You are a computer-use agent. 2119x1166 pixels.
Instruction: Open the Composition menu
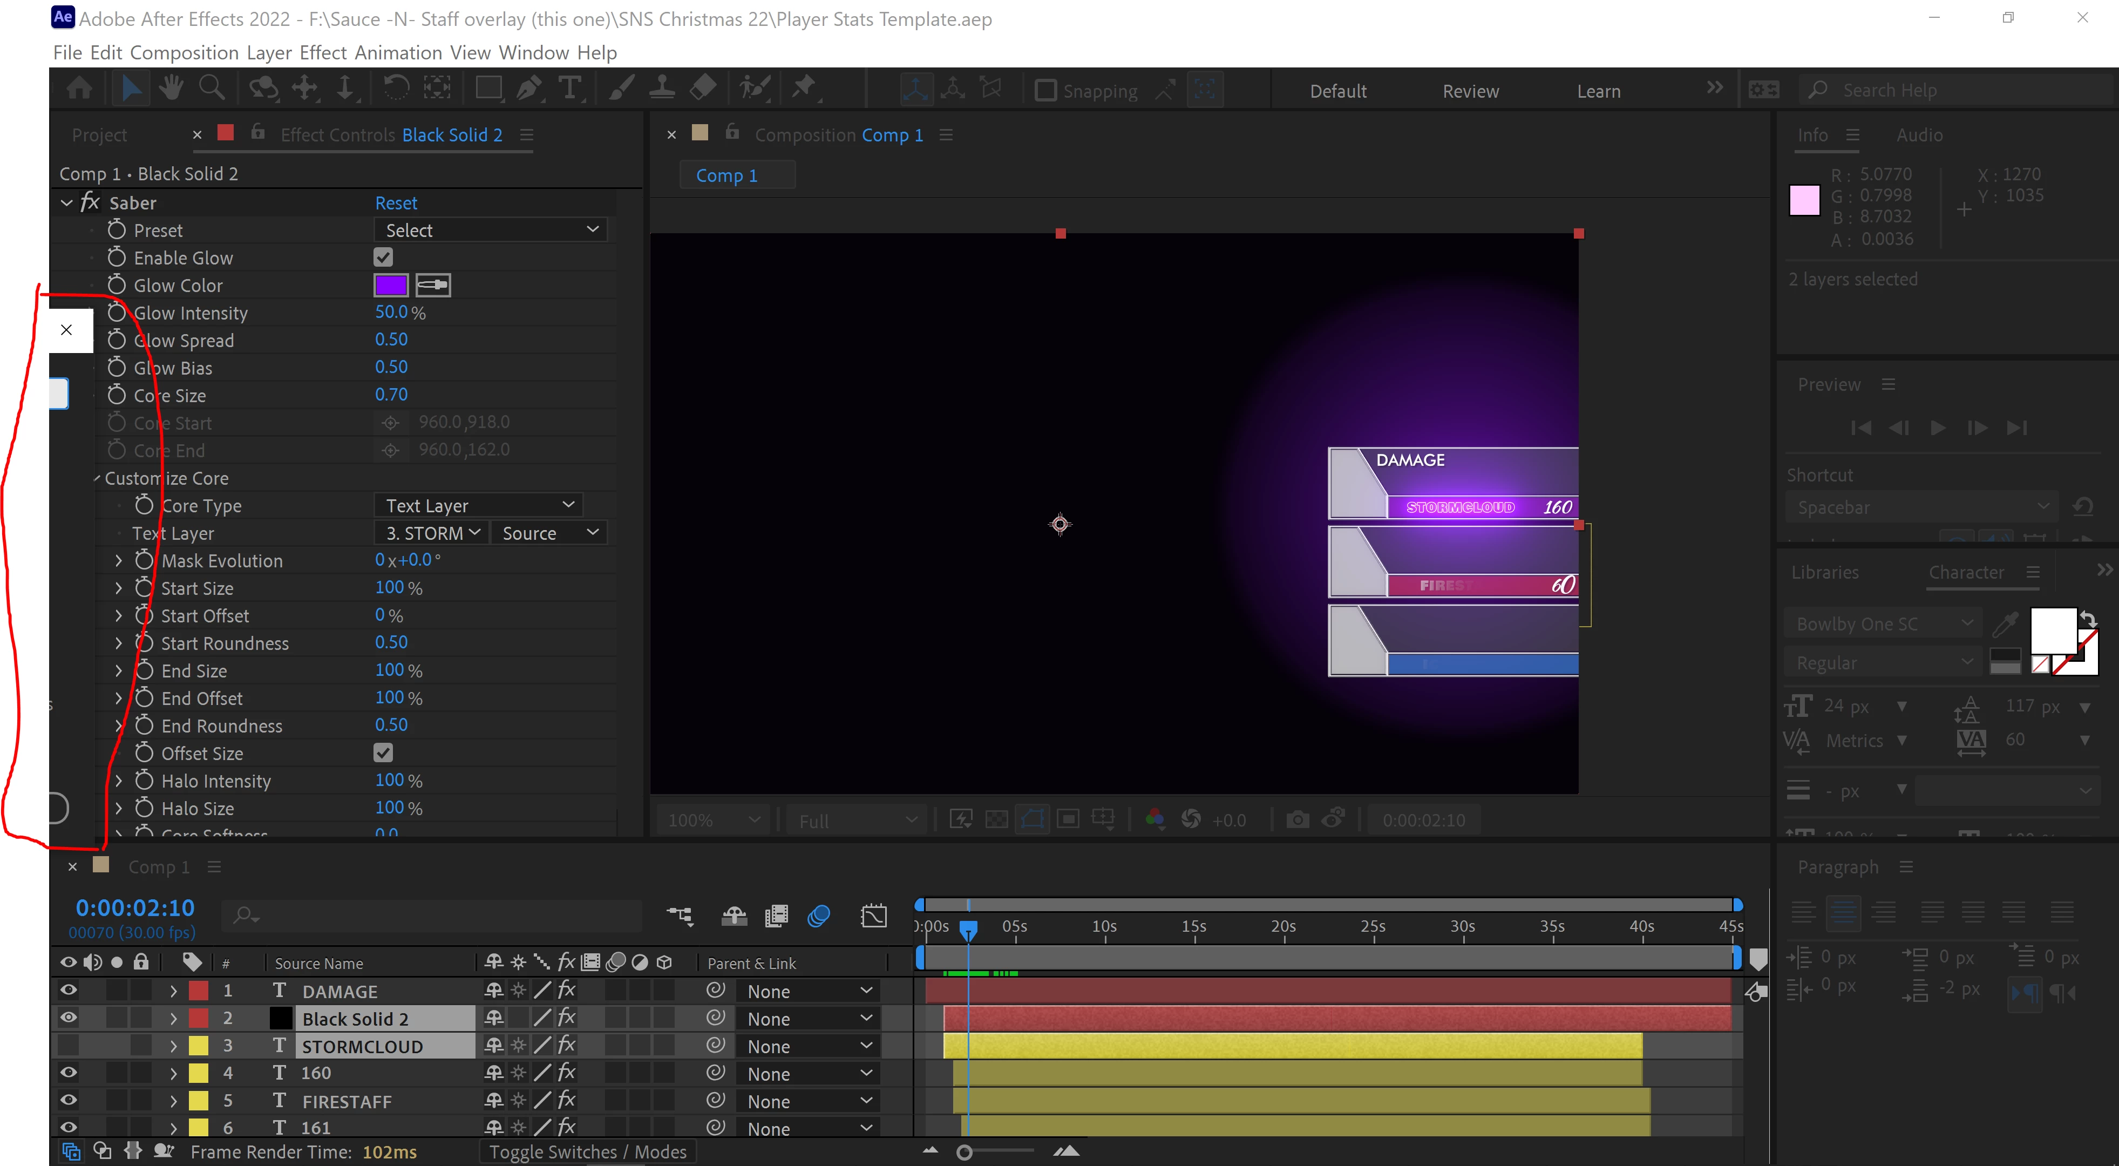(184, 53)
